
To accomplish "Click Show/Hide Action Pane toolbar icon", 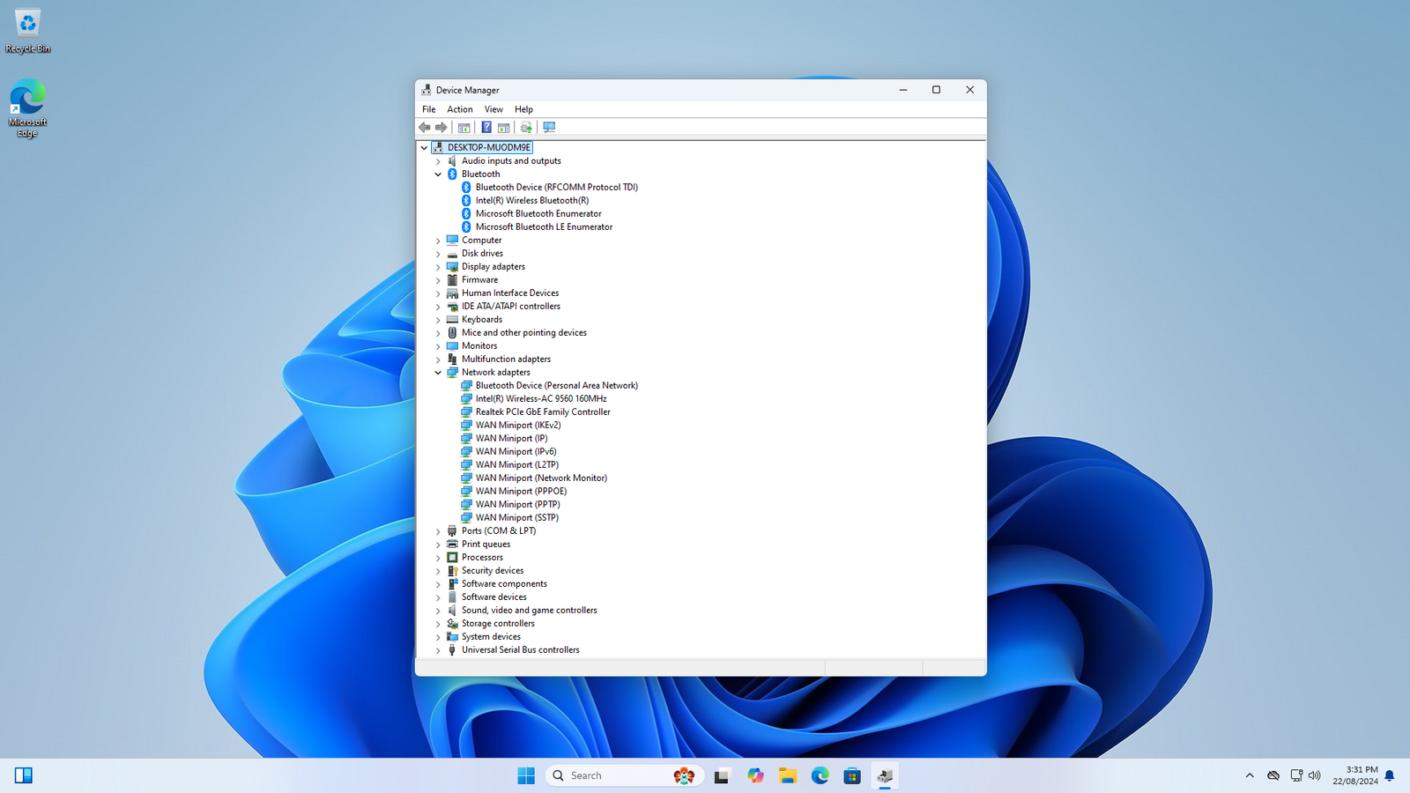I will point(504,128).
